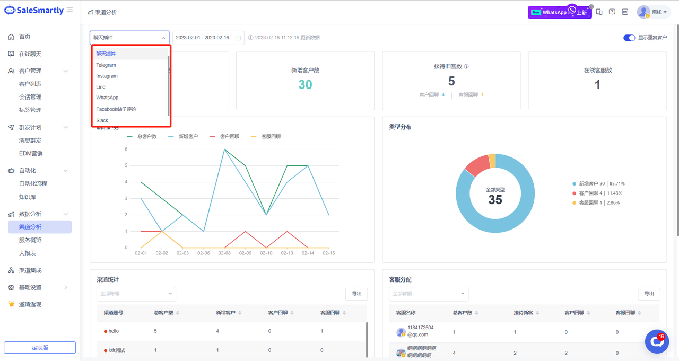679x361 pixels.
Task: Go to 服务概览 in sidebar
Action: tap(30, 240)
